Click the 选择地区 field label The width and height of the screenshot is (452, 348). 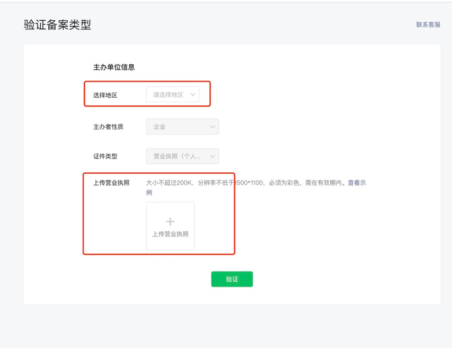[x=105, y=95]
